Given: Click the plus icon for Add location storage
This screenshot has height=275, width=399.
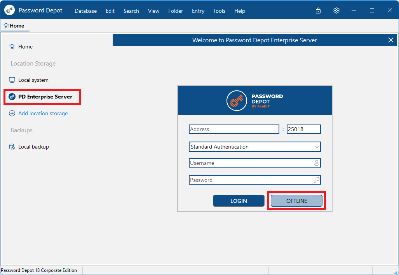Looking at the screenshot, I should pyautogui.click(x=12, y=113).
